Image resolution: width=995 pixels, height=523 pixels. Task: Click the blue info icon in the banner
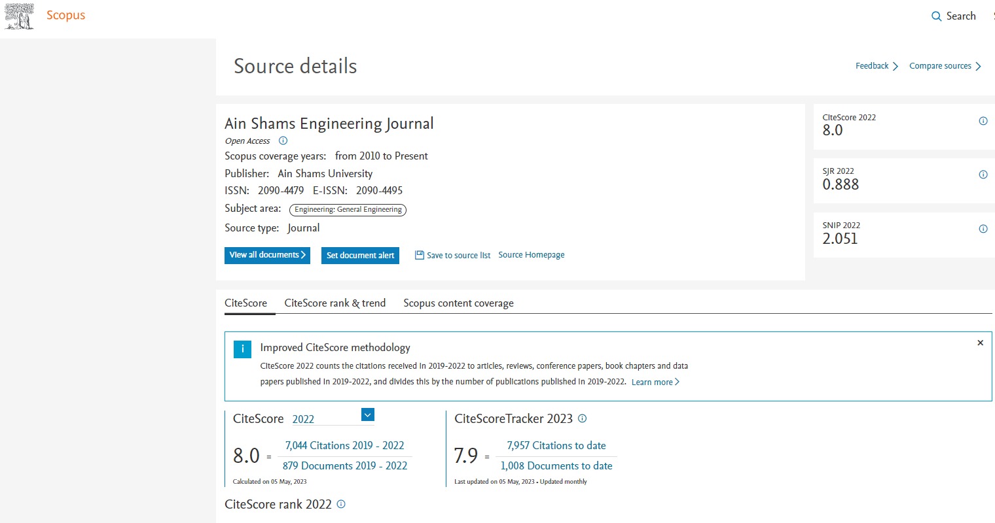point(242,349)
